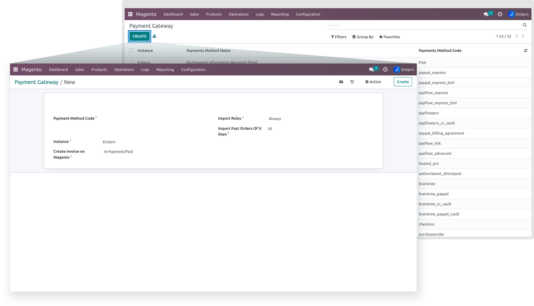Open column settings icon in the list header

(x=526, y=50)
